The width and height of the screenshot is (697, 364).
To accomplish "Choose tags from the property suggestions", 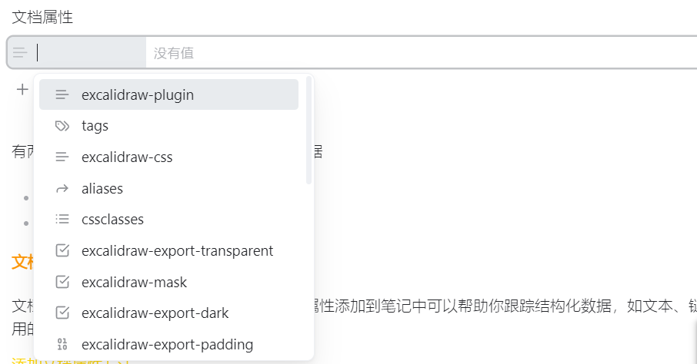I will coord(95,126).
